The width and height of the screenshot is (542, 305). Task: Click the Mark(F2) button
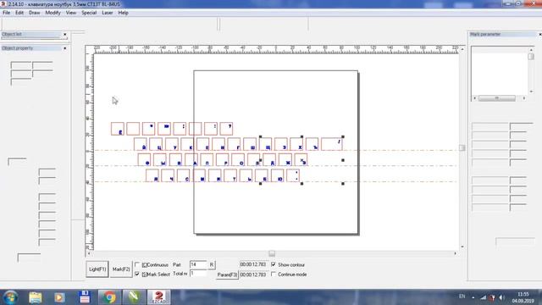tap(121, 269)
